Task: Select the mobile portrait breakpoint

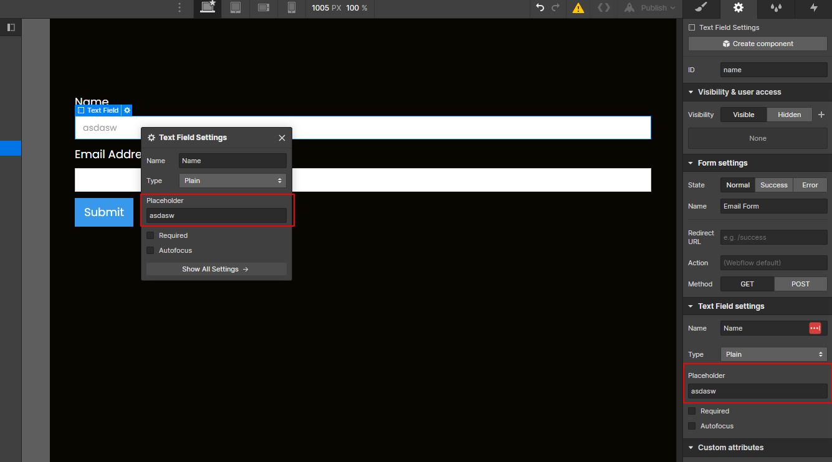Action: [x=290, y=9]
